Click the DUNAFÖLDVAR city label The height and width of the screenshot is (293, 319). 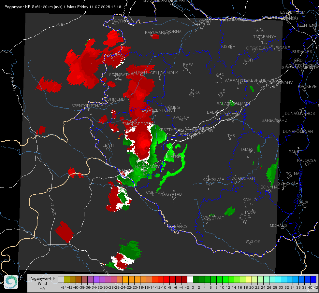[x=298, y=131]
